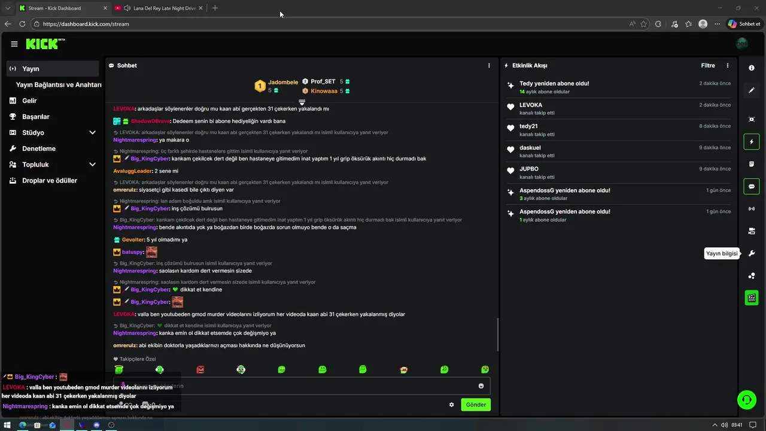
Task: Open Tedy yeniden abone oldu activity
Action: (x=619, y=87)
